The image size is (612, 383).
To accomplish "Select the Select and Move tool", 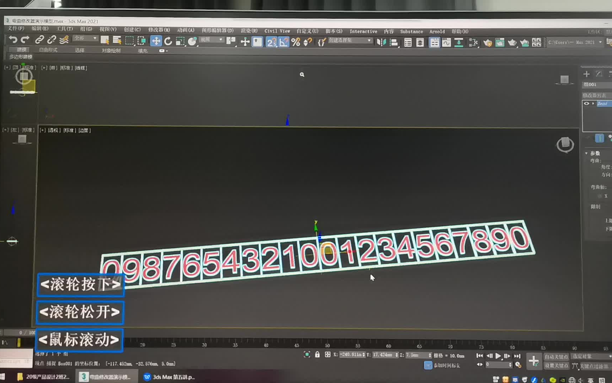I will [x=156, y=41].
